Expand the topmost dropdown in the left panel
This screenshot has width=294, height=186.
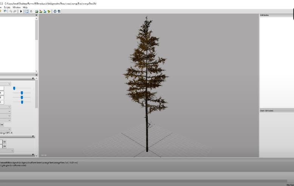point(9,84)
